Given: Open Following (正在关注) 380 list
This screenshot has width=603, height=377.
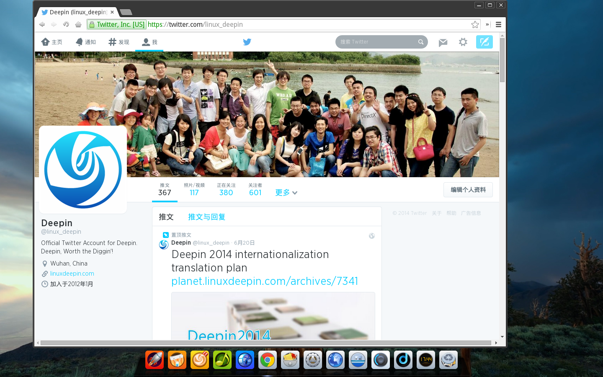Looking at the screenshot, I should coord(226,189).
